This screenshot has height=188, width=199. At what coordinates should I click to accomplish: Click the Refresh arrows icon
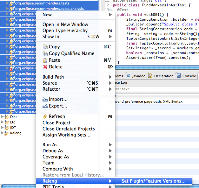pos(45,116)
